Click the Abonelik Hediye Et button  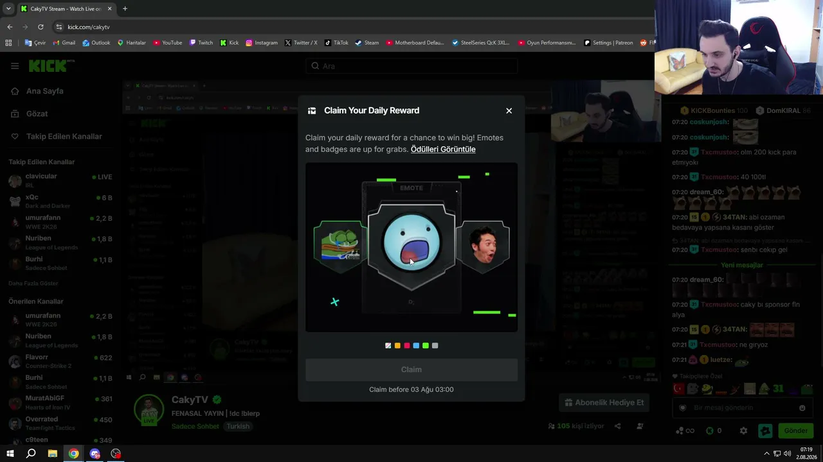(604, 402)
